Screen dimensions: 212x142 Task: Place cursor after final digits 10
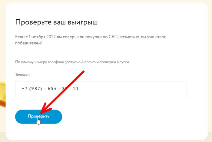click(78, 89)
